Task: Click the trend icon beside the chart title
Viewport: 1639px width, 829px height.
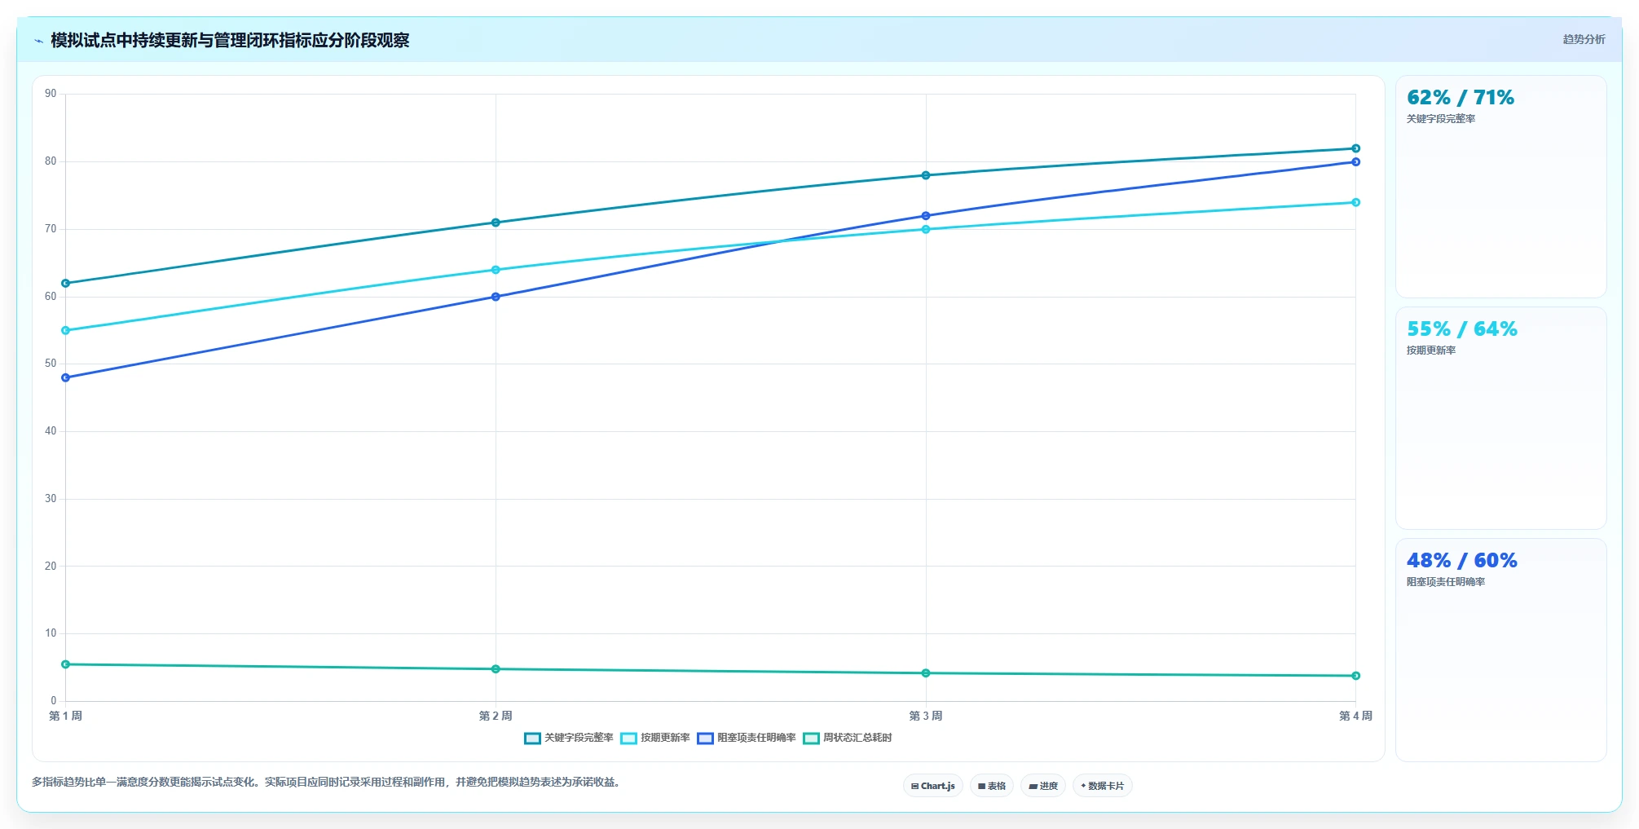Action: coord(38,41)
